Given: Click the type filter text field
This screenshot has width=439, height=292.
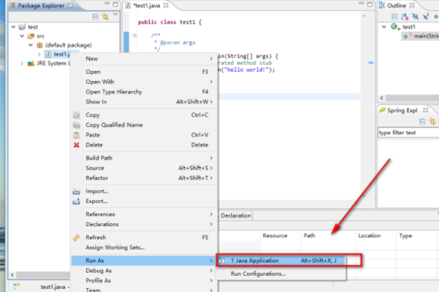Looking at the screenshot, I should click(x=408, y=133).
